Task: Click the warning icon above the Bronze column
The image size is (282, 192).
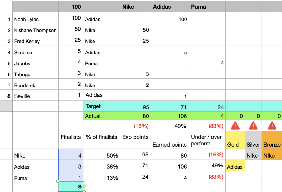Action: click(272, 126)
